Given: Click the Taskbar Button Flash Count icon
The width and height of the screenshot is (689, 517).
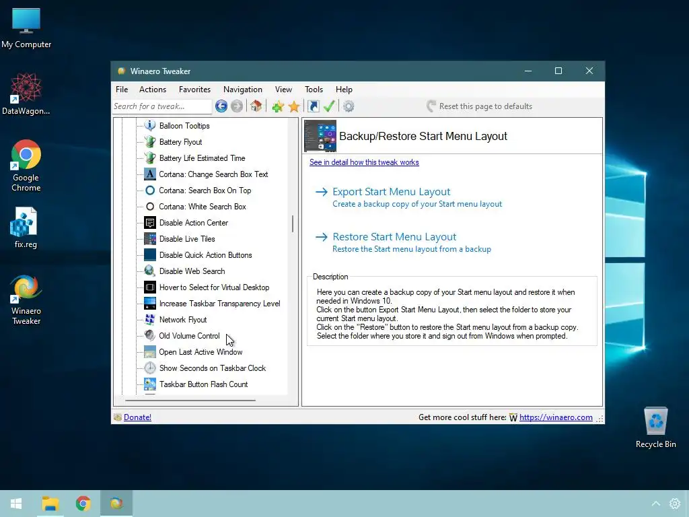Looking at the screenshot, I should (150, 384).
